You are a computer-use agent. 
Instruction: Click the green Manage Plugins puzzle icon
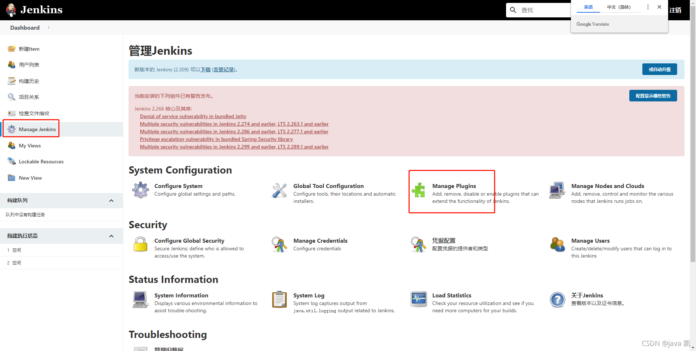418,190
